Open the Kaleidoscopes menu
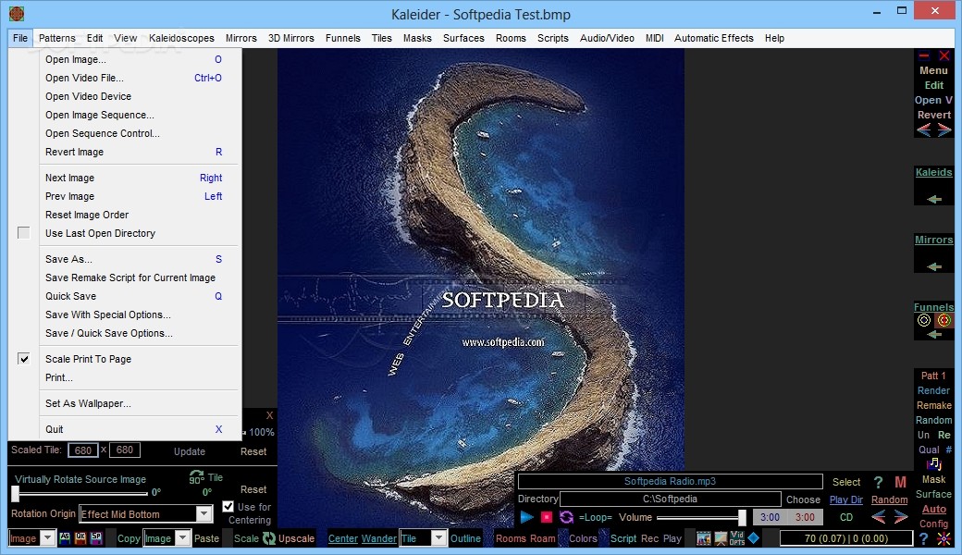Viewport: 962px width, 555px height. pos(181,38)
